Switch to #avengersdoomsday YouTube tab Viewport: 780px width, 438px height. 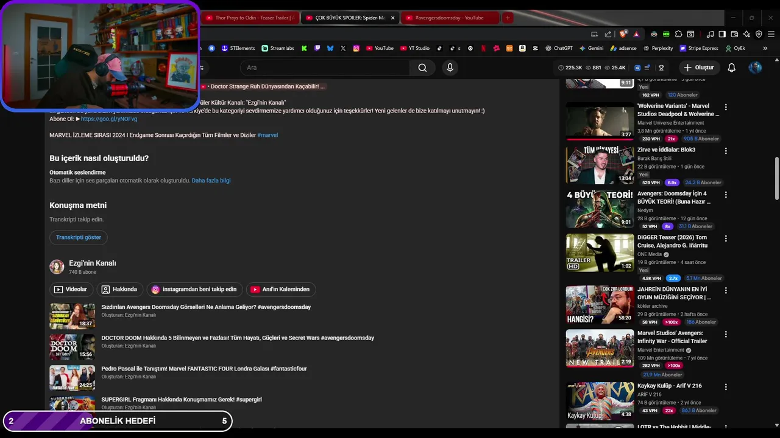[449, 18]
